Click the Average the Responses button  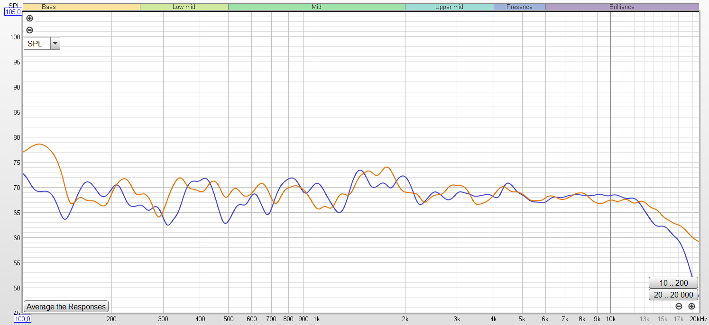(66, 307)
